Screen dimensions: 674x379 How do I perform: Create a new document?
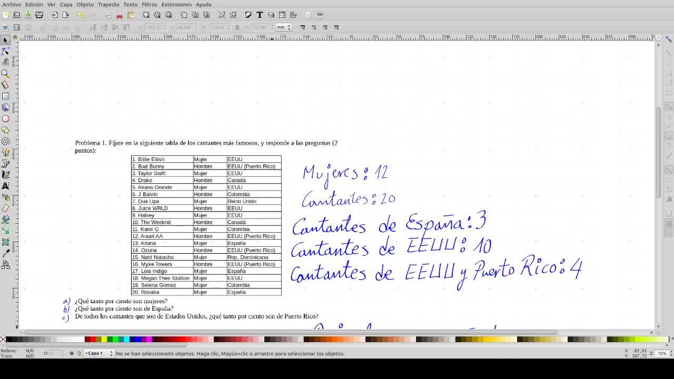coord(6,15)
